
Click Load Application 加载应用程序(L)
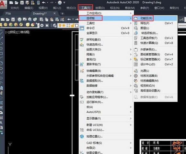(x=106, y=97)
